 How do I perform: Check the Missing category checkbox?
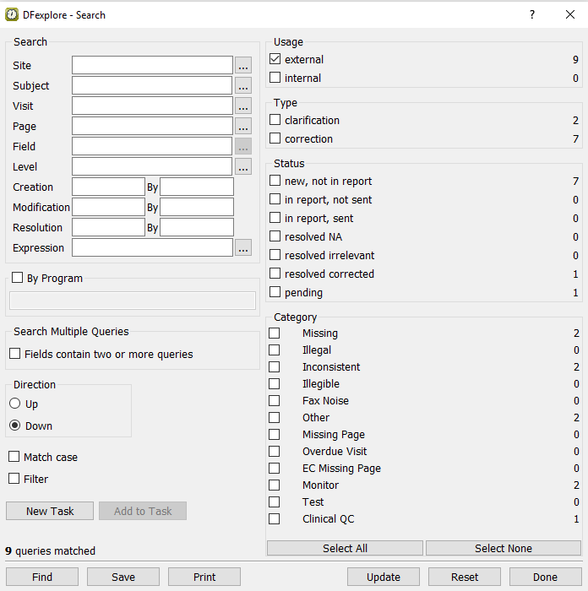(x=275, y=333)
